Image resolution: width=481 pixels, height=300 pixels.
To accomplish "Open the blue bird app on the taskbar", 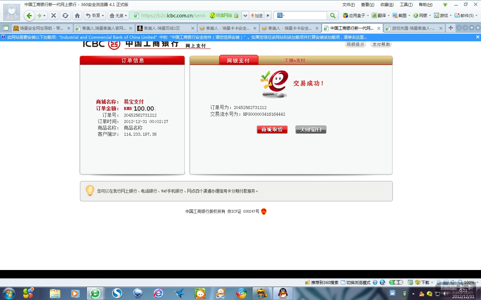I will tap(179, 294).
